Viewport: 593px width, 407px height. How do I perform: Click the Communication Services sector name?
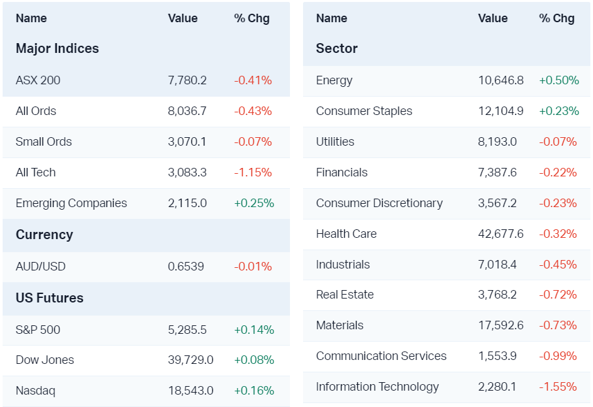click(381, 356)
